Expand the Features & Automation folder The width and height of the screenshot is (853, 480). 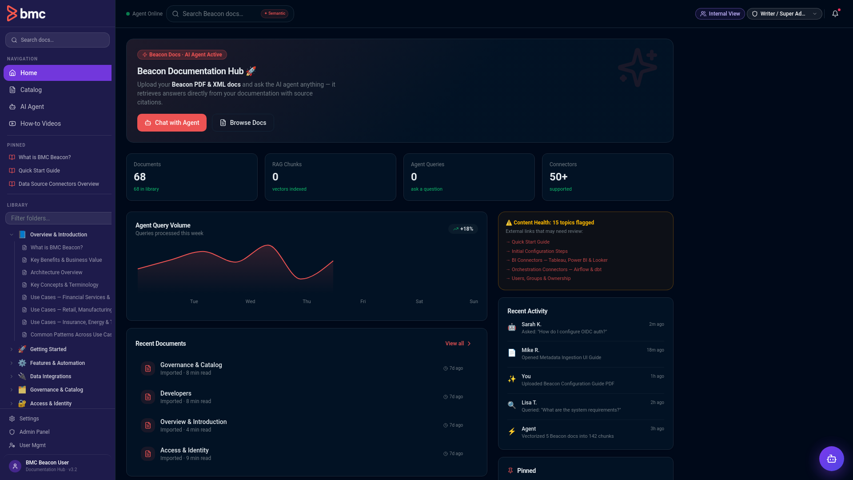coord(12,363)
